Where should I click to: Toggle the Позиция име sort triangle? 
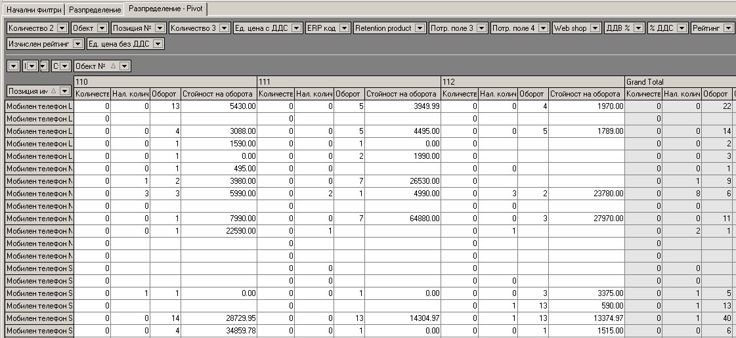tap(53, 91)
